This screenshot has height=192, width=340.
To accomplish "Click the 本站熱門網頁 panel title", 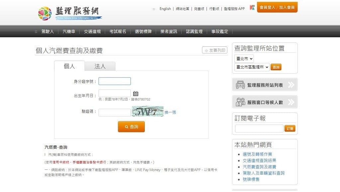I will click(253, 145).
